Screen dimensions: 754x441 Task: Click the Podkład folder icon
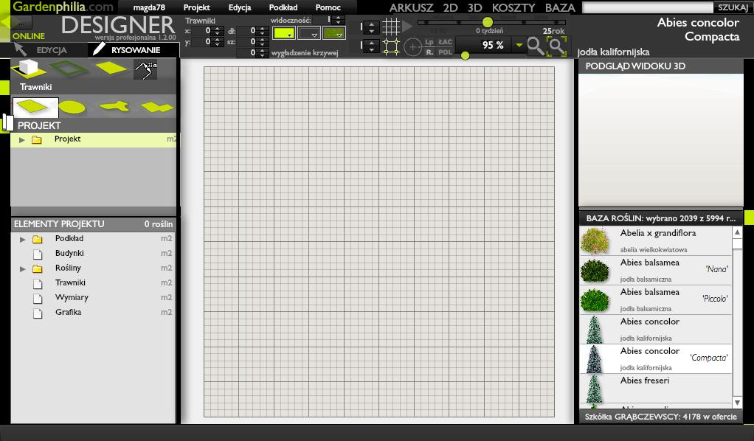coord(37,239)
